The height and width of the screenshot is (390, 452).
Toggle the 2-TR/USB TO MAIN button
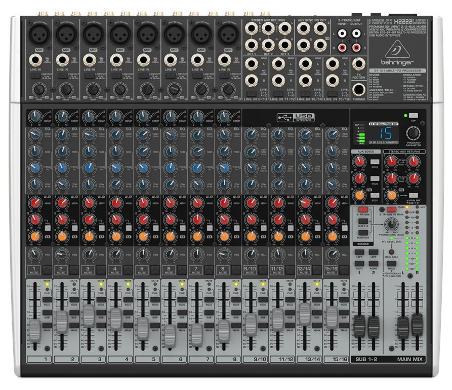(x=391, y=209)
